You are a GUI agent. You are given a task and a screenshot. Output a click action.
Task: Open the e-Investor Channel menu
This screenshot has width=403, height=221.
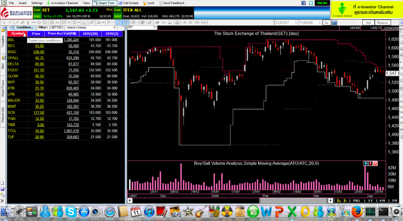coord(62,3)
